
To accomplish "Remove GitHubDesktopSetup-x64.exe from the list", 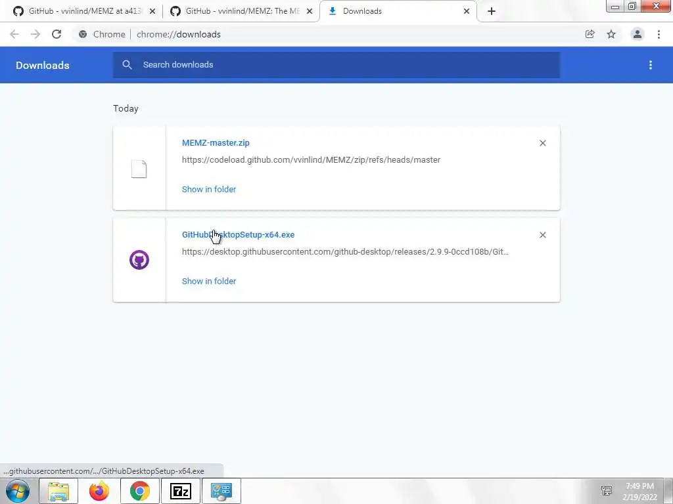I will pyautogui.click(x=543, y=235).
